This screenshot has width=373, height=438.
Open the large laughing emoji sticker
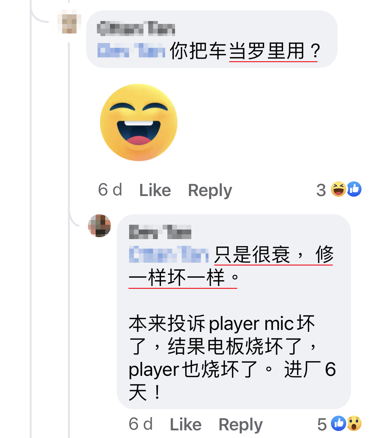pyautogui.click(x=139, y=122)
